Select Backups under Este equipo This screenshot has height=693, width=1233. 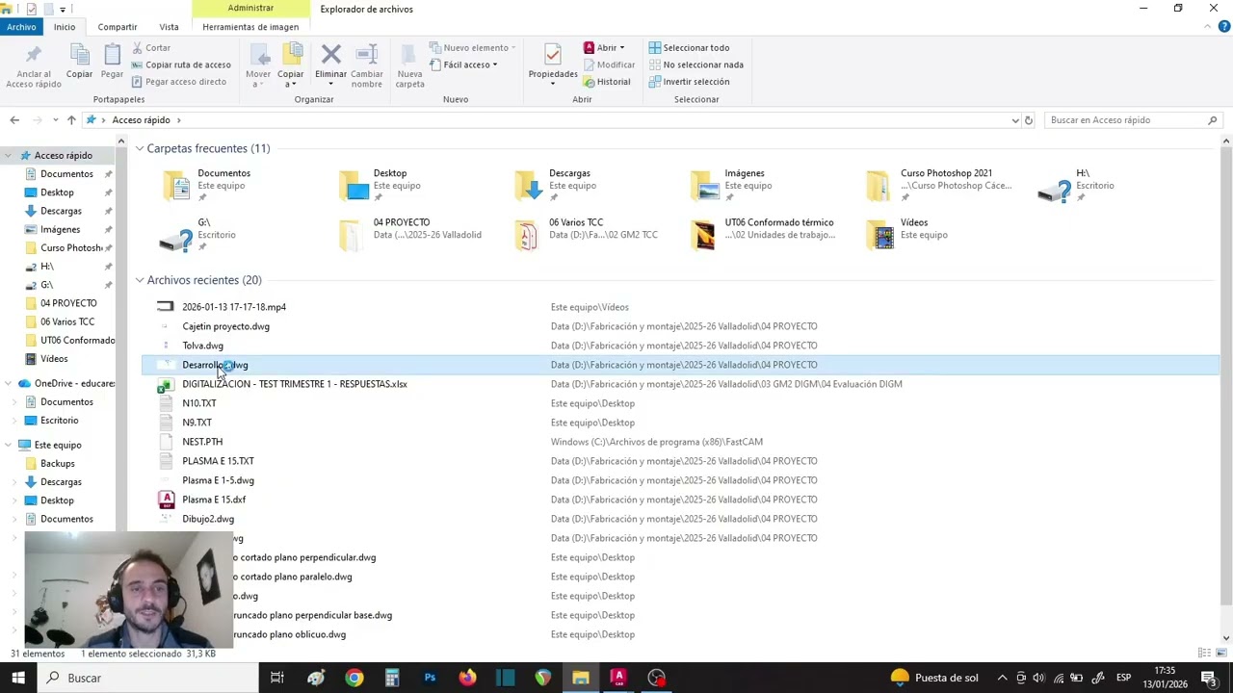(57, 463)
